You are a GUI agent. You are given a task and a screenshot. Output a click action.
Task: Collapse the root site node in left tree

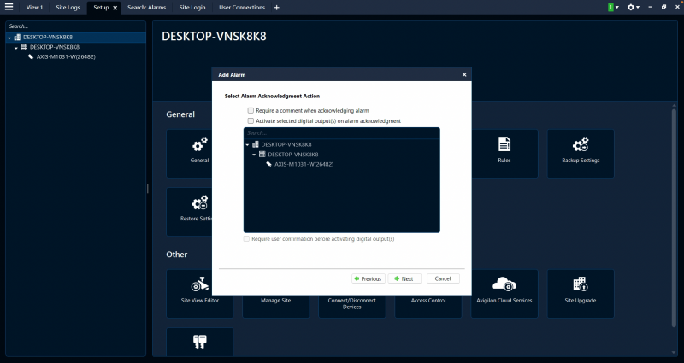tap(9, 38)
